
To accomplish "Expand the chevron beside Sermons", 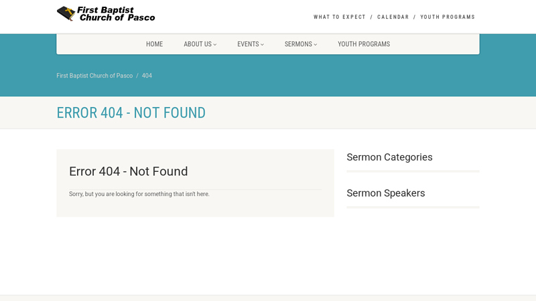I will pyautogui.click(x=316, y=45).
